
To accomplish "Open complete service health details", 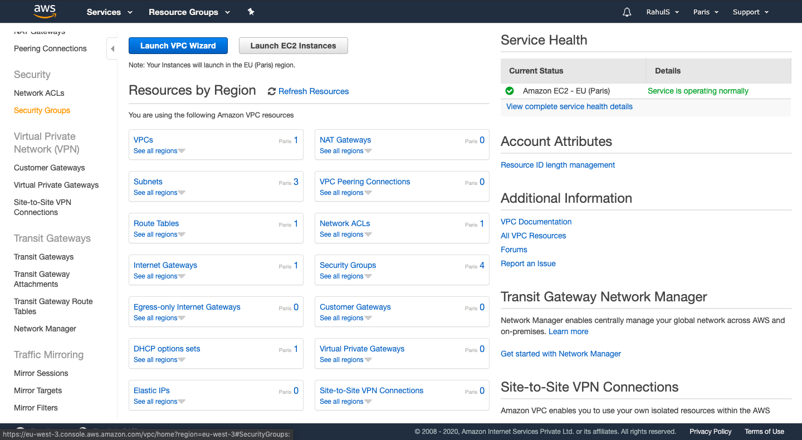I will [x=569, y=106].
